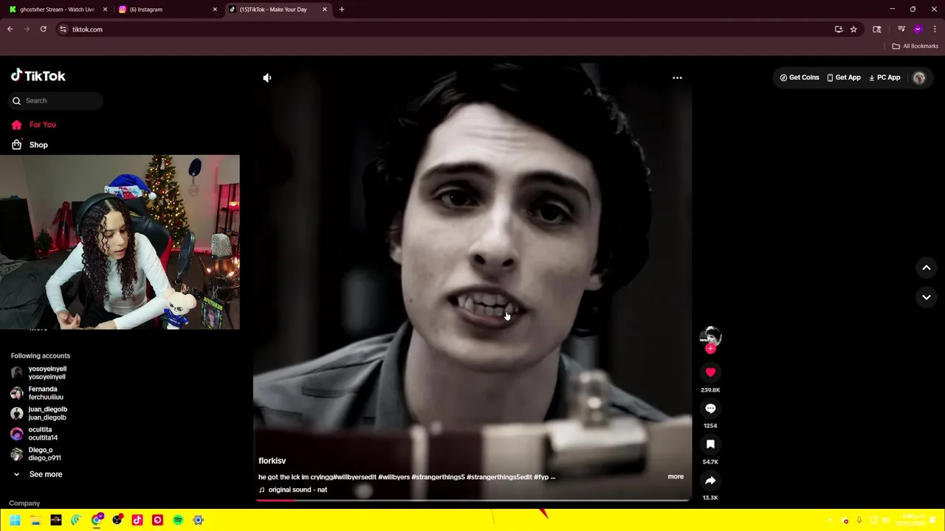Click the Company footer heading
Viewport: 945px width, 531px height.
24,503
